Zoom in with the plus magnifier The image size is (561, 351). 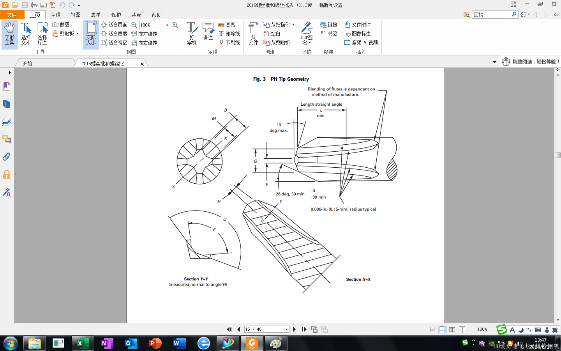175,25
